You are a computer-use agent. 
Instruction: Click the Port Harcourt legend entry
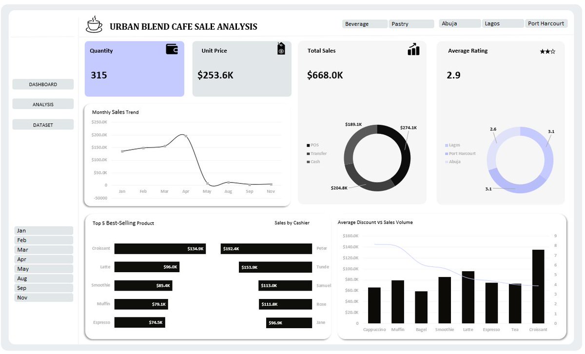pyautogui.click(x=460, y=153)
